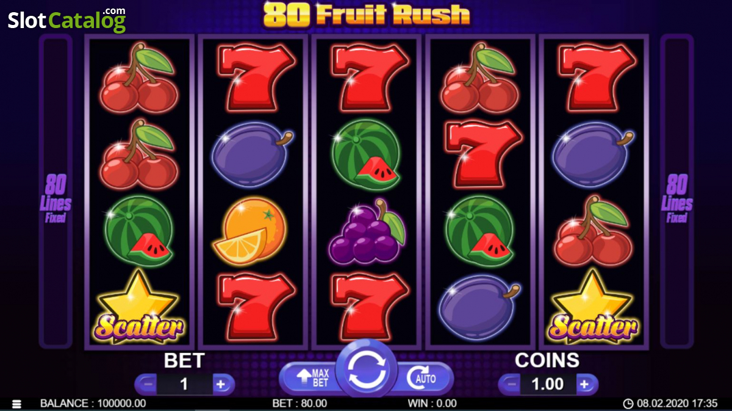Increase the bet with plus button

point(221,384)
